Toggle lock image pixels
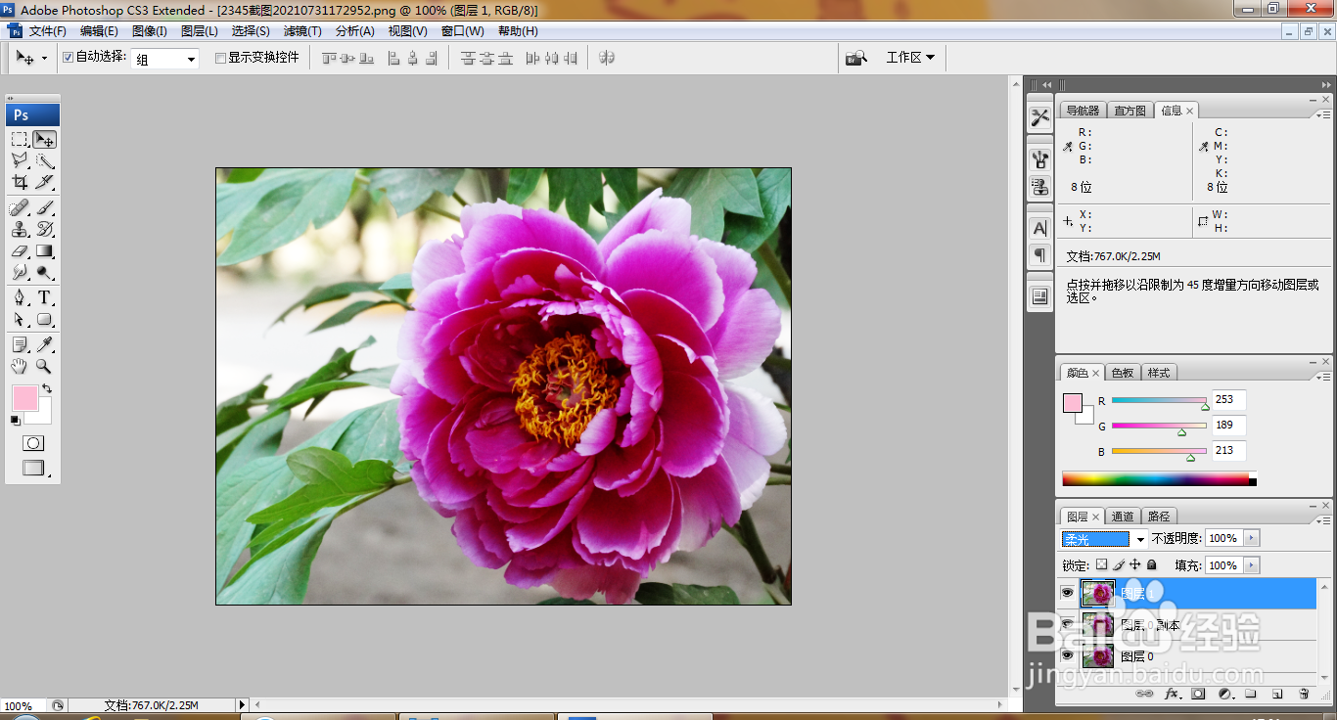The width and height of the screenshot is (1337, 720). tap(1119, 564)
